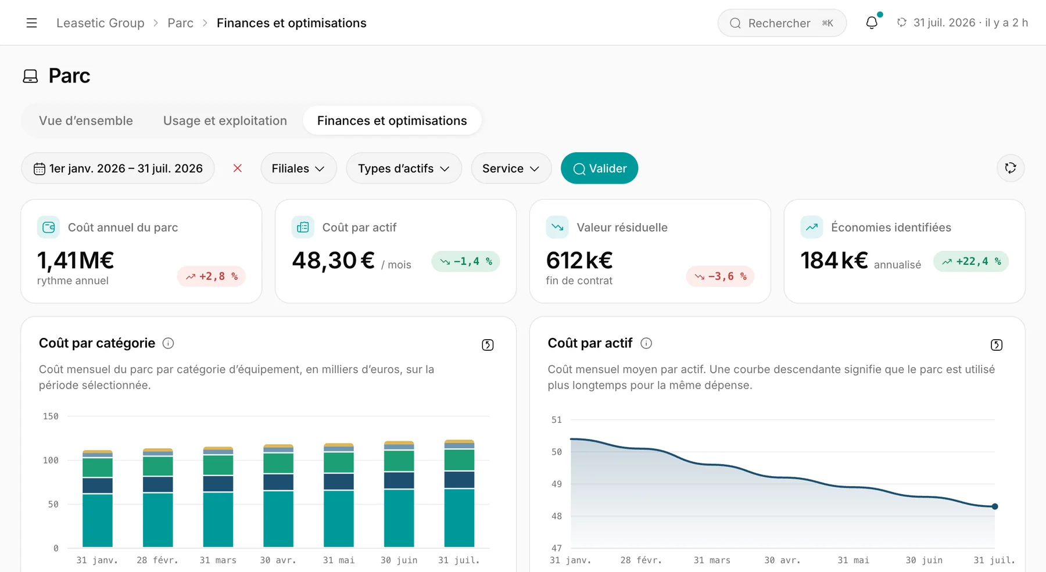Click the Coût annuel du parc wallet icon
The width and height of the screenshot is (1046, 572).
click(x=48, y=227)
